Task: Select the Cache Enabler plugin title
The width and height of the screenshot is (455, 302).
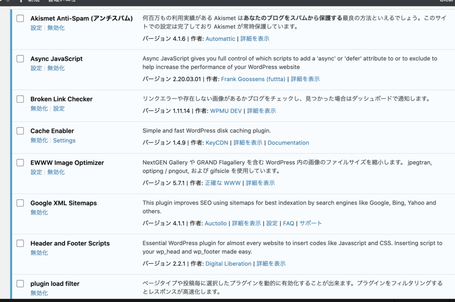Action: pos(52,131)
